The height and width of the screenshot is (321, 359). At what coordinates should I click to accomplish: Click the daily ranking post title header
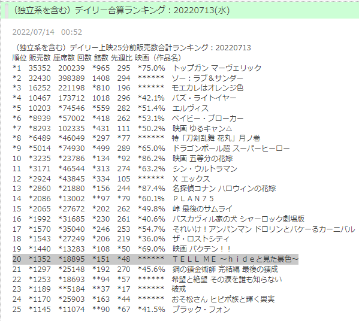point(121,10)
